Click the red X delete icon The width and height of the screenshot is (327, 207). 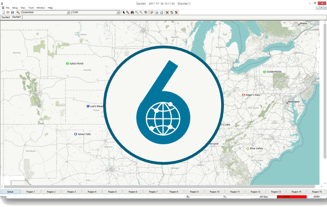click(x=167, y=13)
